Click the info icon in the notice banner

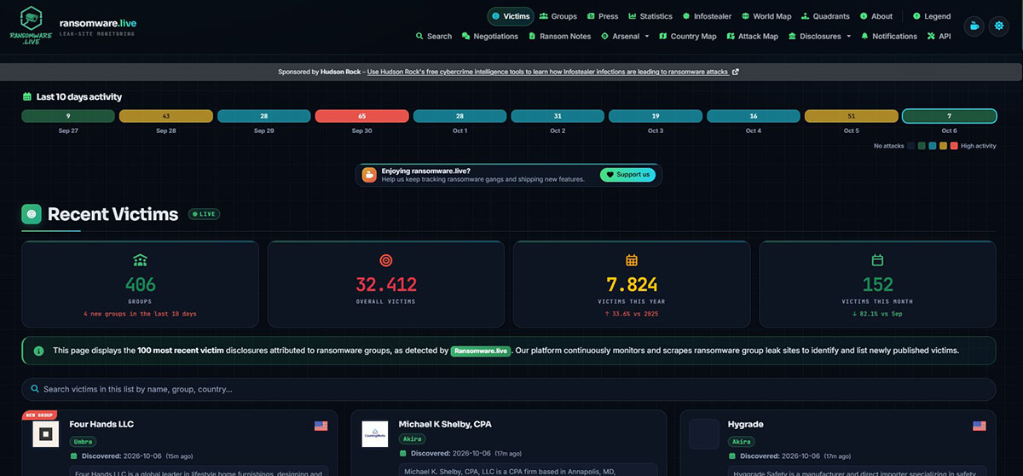coord(38,351)
